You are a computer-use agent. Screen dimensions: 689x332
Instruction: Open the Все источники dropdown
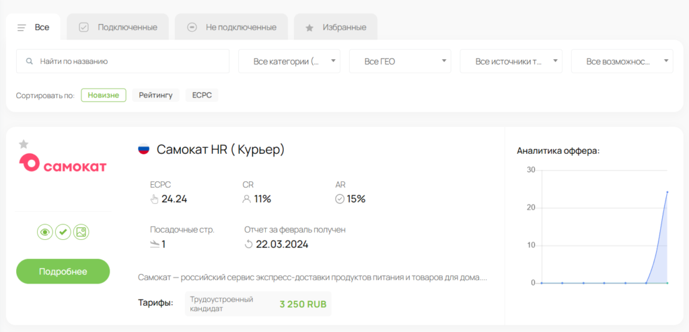(x=511, y=61)
